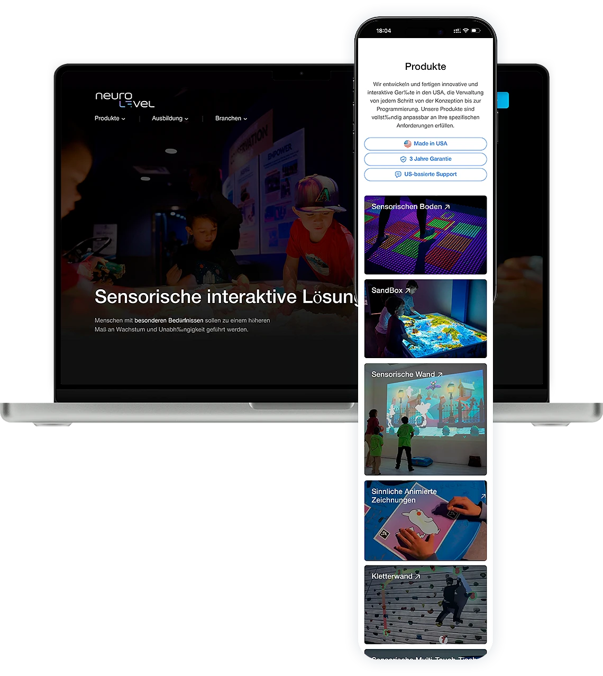Viewport: 603px width, 676px height.
Task: Open the Ausbildung dropdown menu
Action: (170, 118)
